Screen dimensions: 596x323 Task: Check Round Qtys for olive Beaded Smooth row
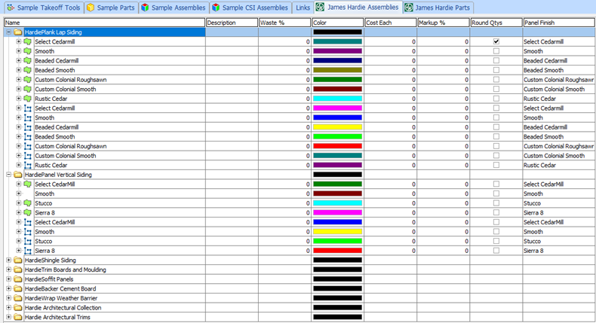[496, 70]
